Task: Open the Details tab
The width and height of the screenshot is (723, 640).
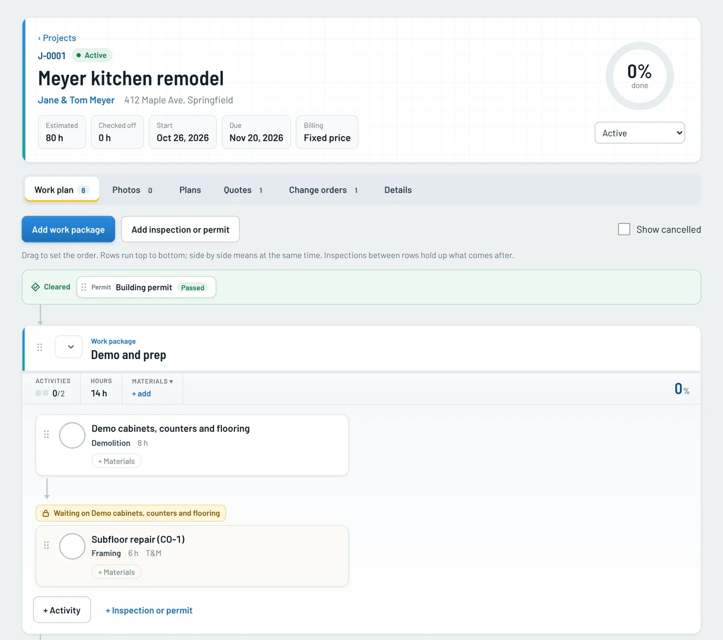Action: pyautogui.click(x=398, y=190)
